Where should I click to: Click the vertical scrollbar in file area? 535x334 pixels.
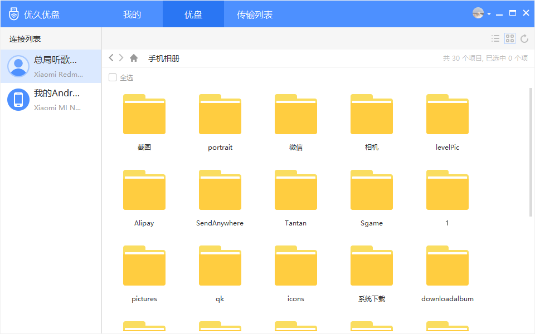531,150
